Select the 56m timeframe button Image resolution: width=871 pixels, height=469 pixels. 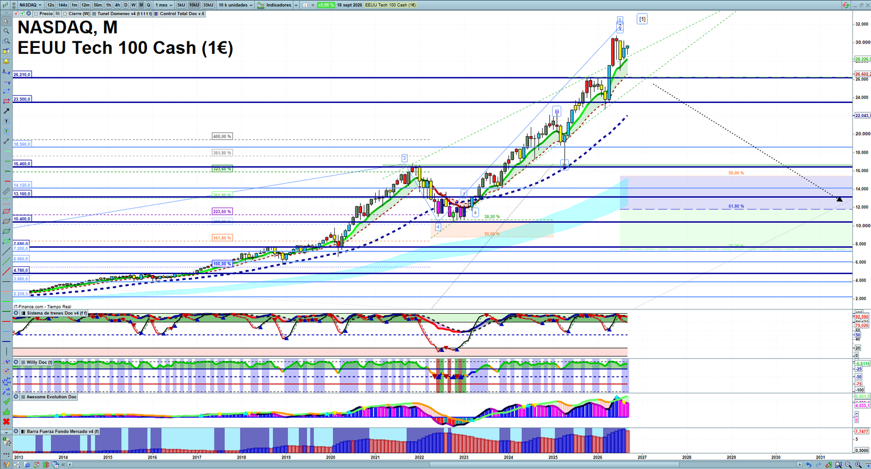(x=97, y=5)
